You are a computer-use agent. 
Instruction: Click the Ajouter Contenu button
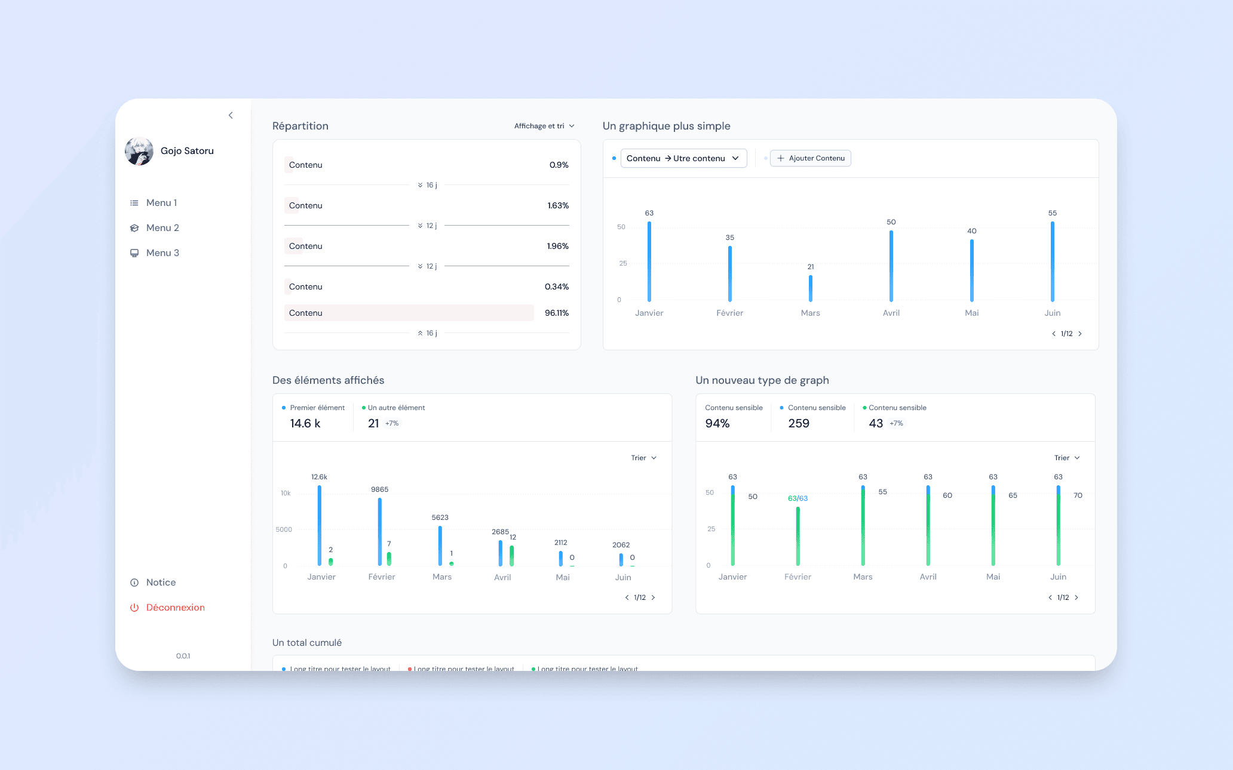[811, 158]
